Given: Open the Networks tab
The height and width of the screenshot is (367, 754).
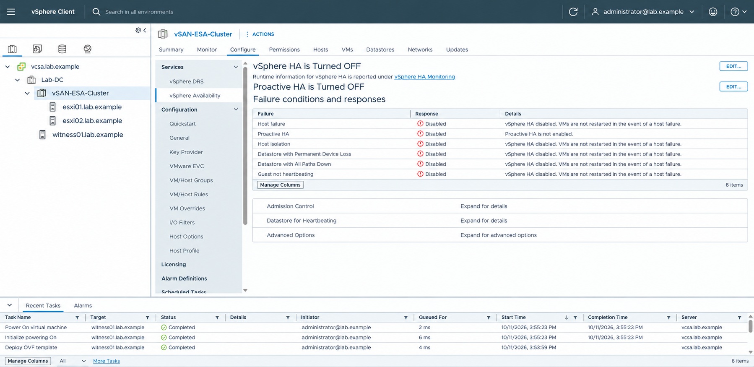Looking at the screenshot, I should click(420, 49).
